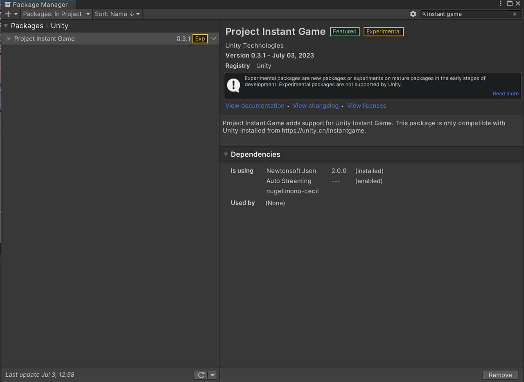
Task: Click the Unity Technologies author text
Action: click(x=254, y=46)
